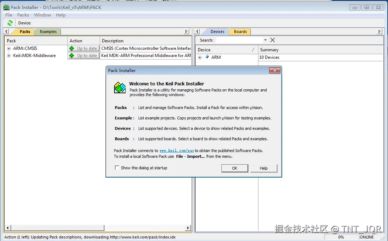This screenshot has width=388, height=241.
Task: Click the Summary column header
Action: [321, 50]
